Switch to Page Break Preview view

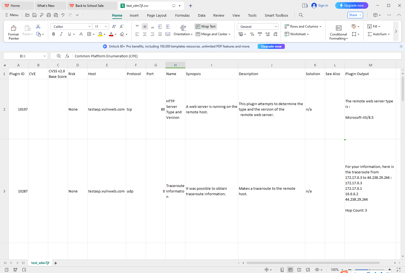click(299, 270)
